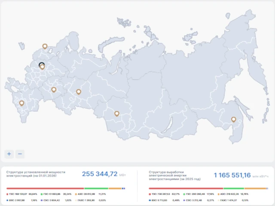This screenshot has width=275, height=206.
Task: Click the 11,21% share of АЭС
Action: [102, 194]
